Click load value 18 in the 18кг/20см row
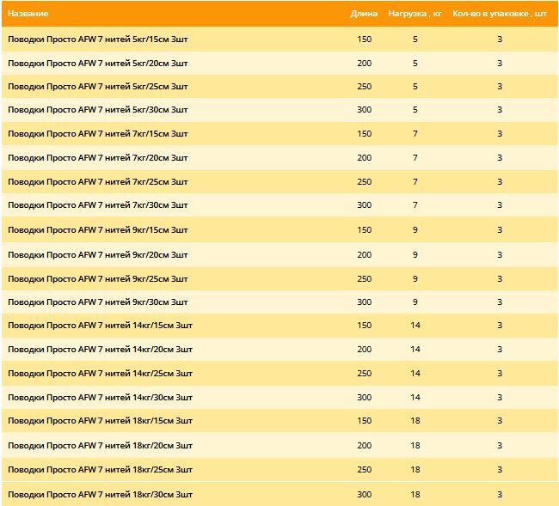The height and width of the screenshot is (506, 559). click(x=415, y=446)
